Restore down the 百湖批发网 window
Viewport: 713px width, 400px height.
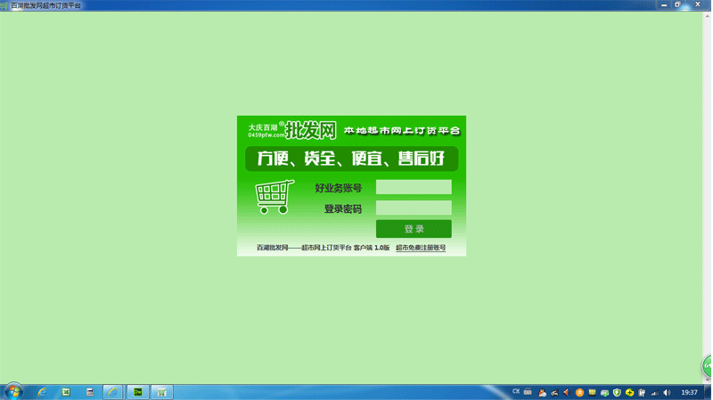(677, 4)
